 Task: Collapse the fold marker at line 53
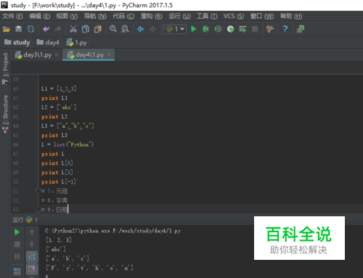[x=38, y=209]
